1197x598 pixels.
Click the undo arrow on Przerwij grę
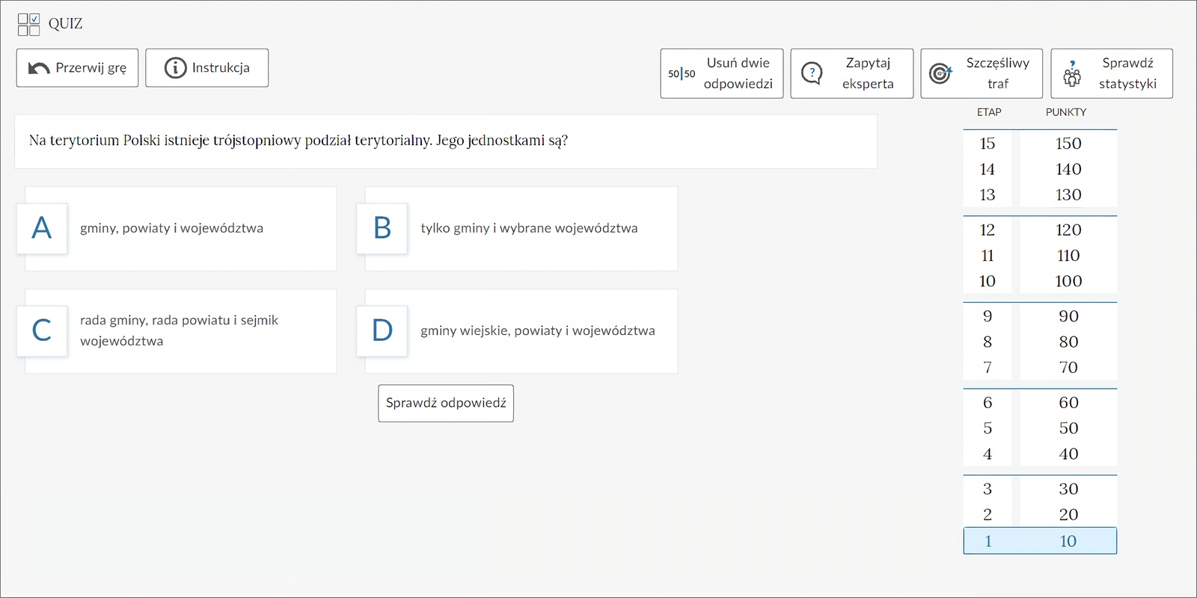(38, 68)
